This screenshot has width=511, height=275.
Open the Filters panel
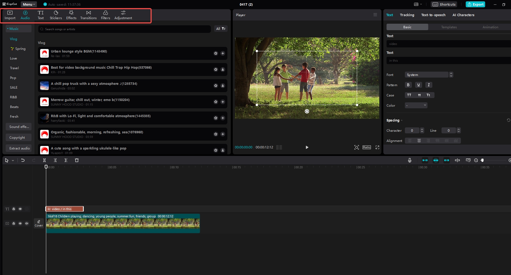point(105,15)
